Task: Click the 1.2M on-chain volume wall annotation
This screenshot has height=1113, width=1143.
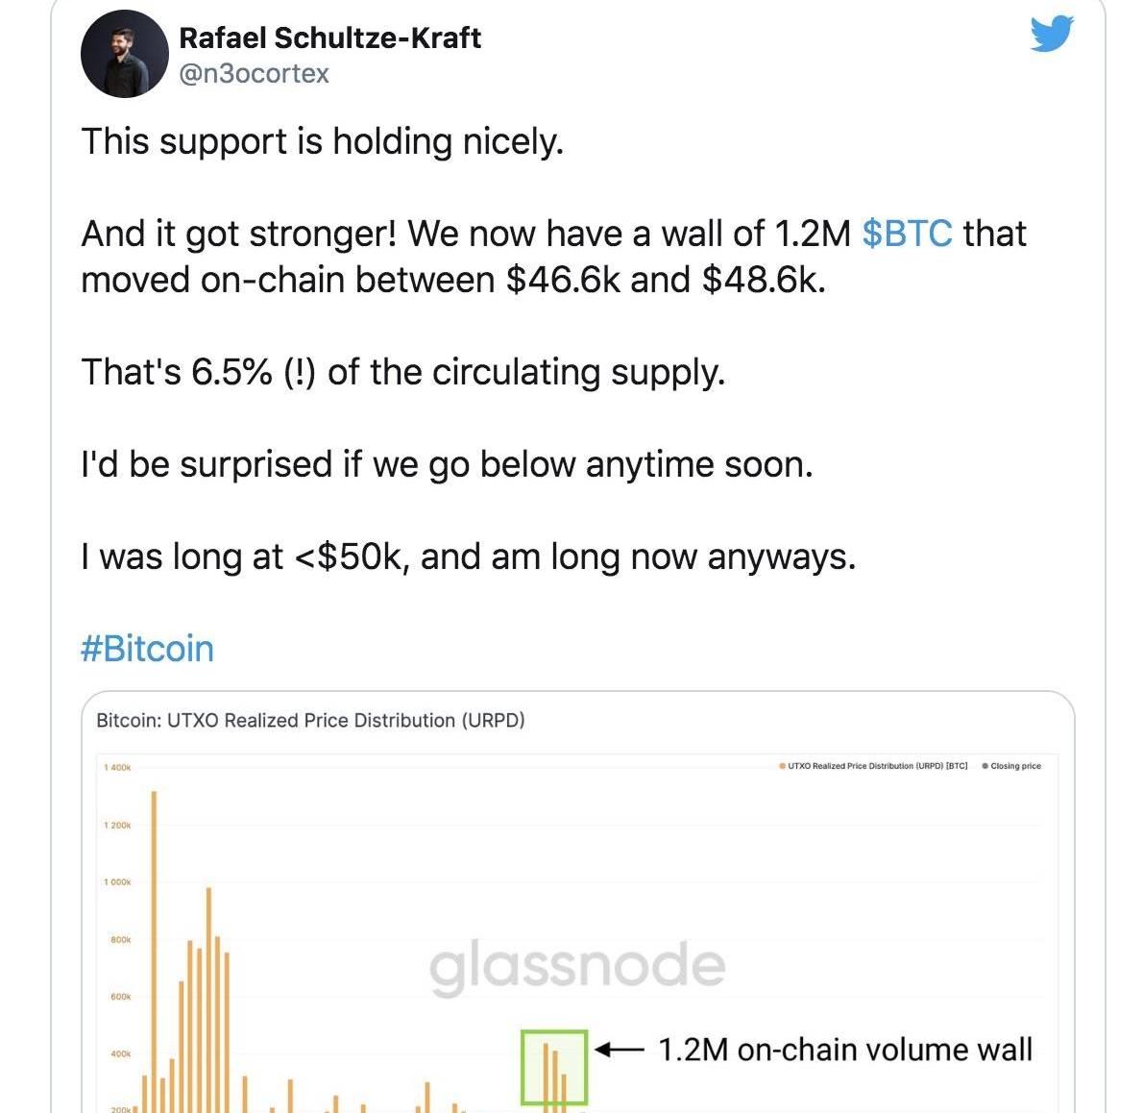Action: click(x=844, y=1050)
